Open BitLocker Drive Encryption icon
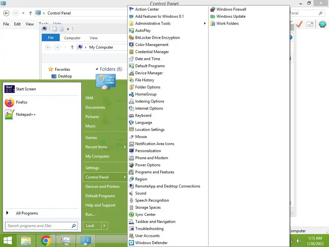This screenshot has height=247, width=329. click(131, 38)
